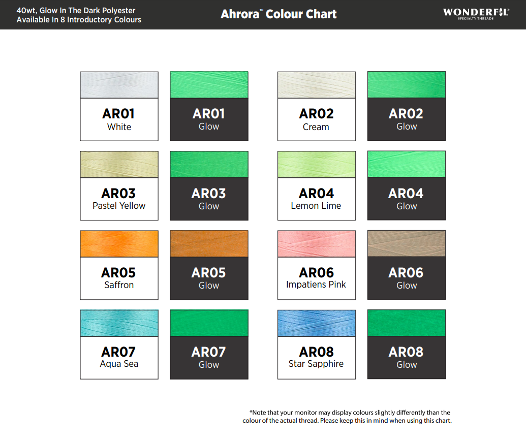
Task: Click the 'Glow' label on dark AR06 card
Action: (x=407, y=286)
